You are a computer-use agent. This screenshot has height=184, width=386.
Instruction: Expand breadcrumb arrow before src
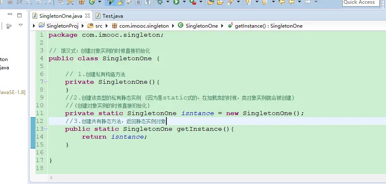tap(83, 26)
